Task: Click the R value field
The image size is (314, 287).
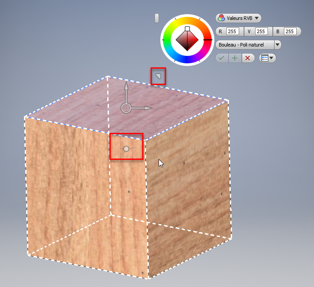Action: 233,31
